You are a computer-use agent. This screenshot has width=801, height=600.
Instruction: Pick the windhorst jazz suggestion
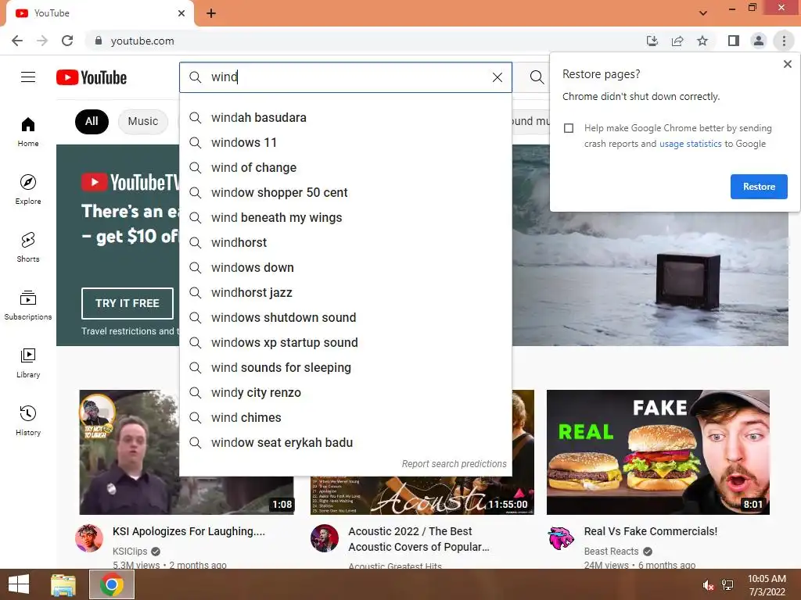click(345, 292)
